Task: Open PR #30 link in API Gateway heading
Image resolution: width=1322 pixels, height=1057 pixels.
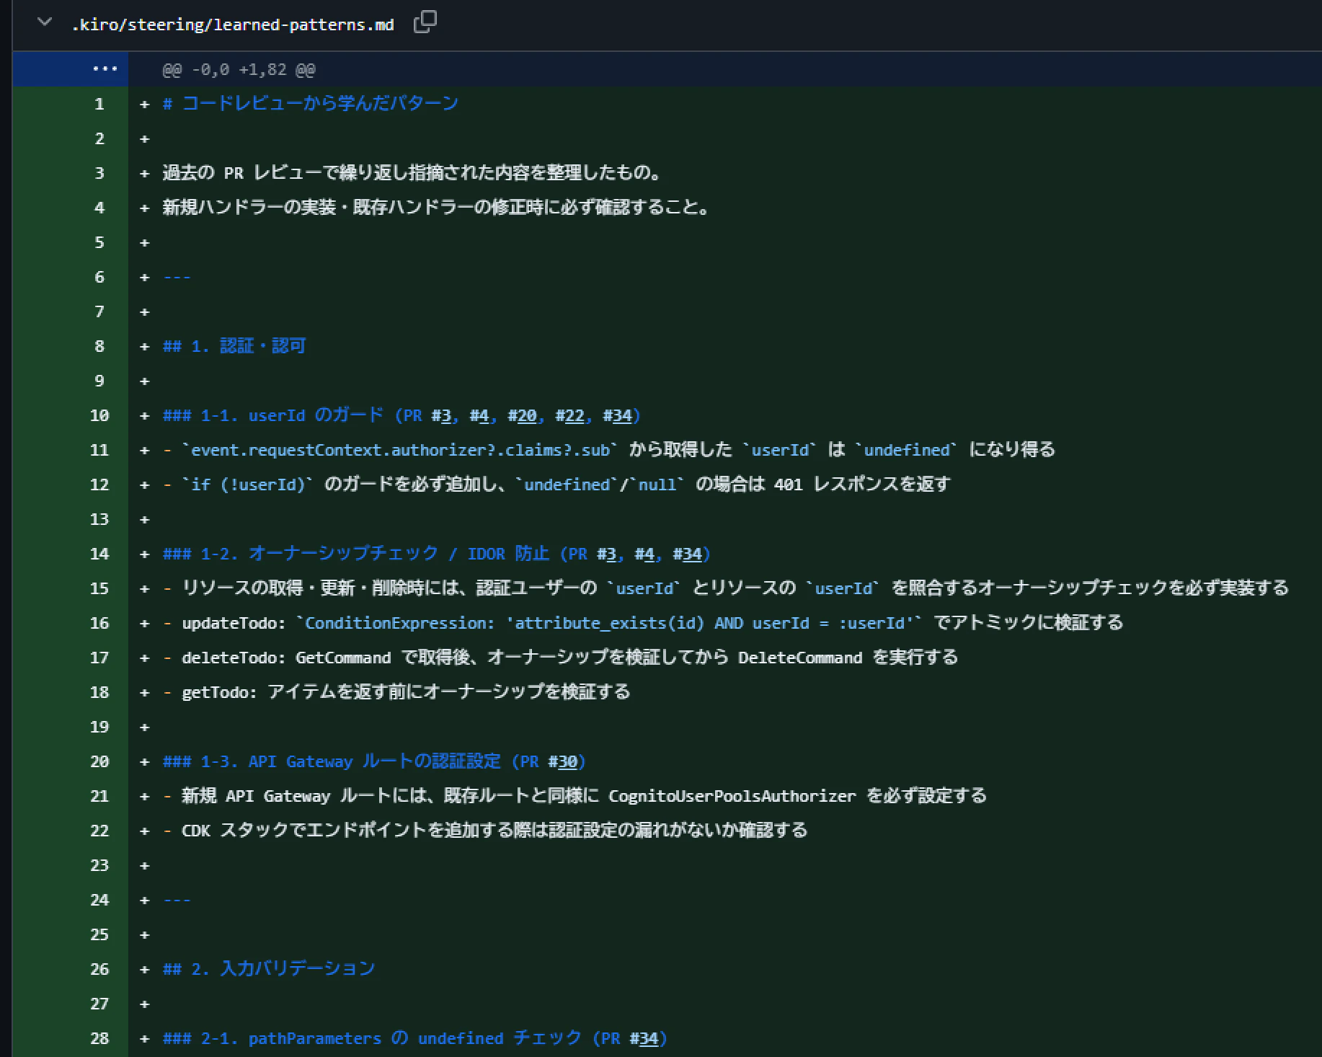Action: (x=563, y=762)
